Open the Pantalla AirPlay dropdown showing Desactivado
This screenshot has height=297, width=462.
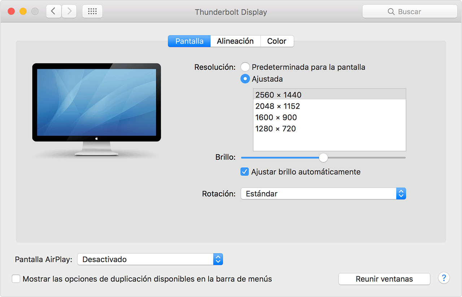(x=150, y=259)
